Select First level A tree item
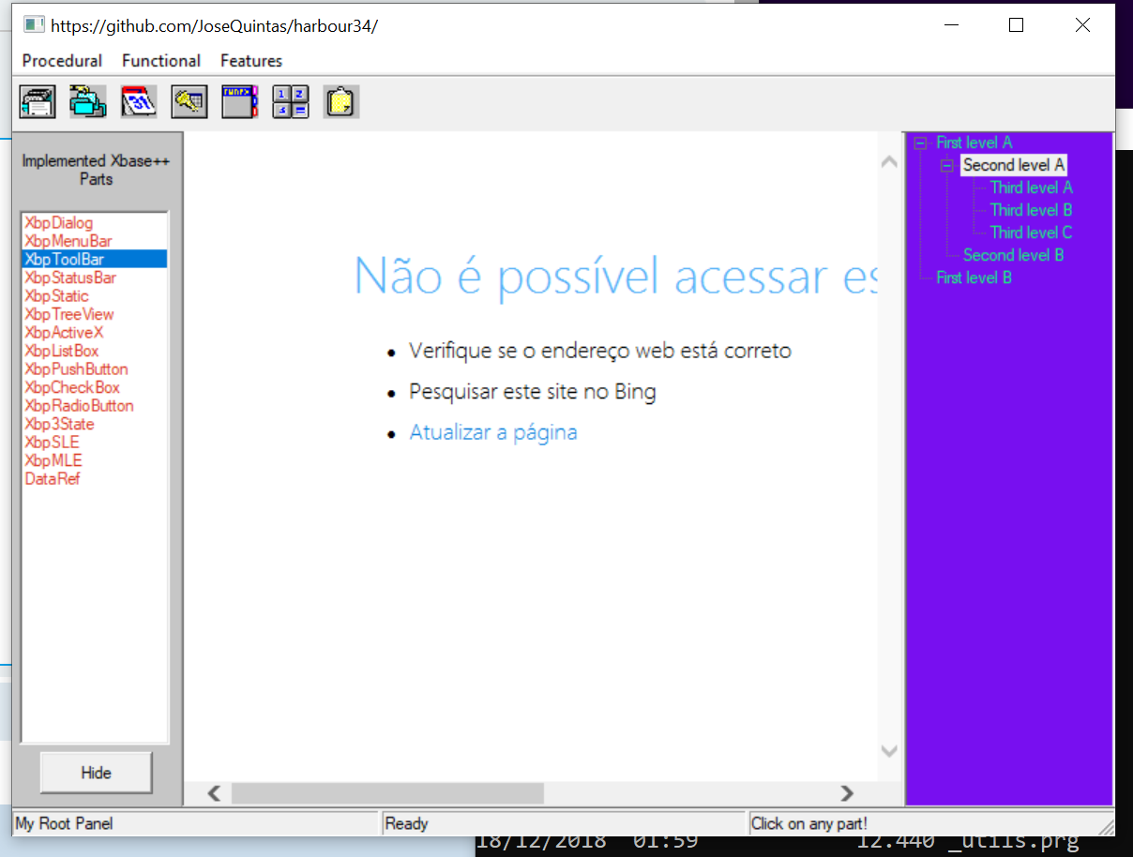1133x857 pixels. pos(974,143)
